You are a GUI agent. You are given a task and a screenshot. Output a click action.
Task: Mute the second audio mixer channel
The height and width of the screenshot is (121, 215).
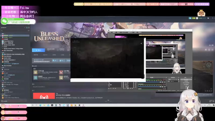(x=163, y=87)
